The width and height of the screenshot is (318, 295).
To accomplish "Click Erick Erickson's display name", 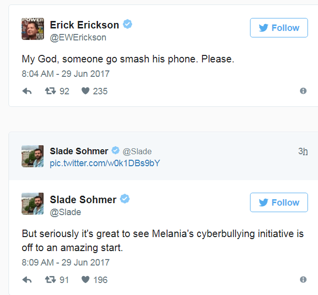I will pyautogui.click(x=84, y=25).
